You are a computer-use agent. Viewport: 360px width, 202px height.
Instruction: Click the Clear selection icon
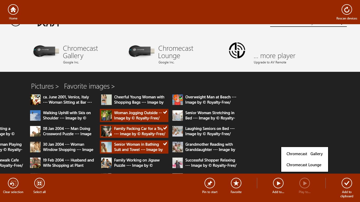point(13,183)
